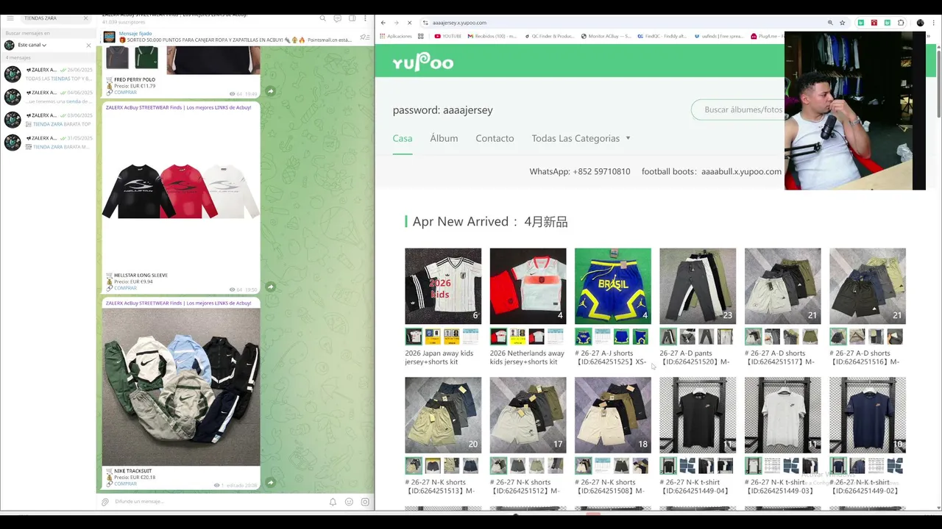Screen dimensions: 942x529
Task: Clear the TIENDAS ZARA search field
Action: tap(85, 18)
